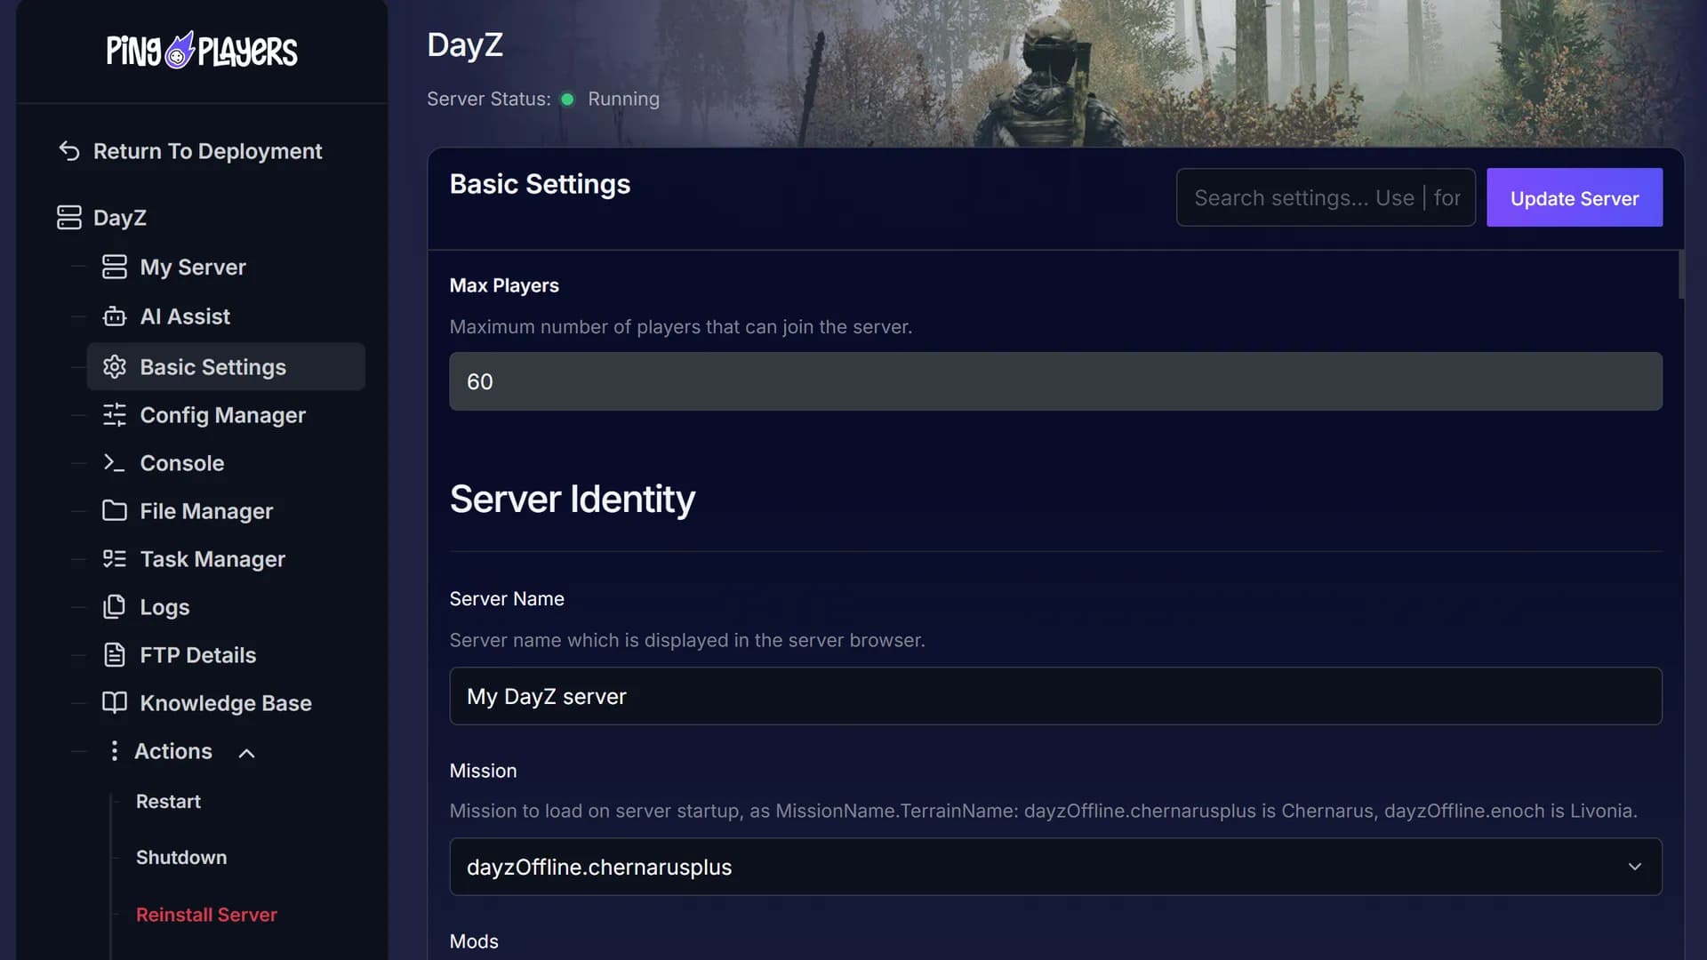Click the DayZ server stack icon
The width and height of the screenshot is (1707, 960).
point(69,218)
